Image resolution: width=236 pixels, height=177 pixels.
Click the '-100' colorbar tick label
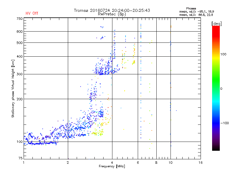click(224, 123)
